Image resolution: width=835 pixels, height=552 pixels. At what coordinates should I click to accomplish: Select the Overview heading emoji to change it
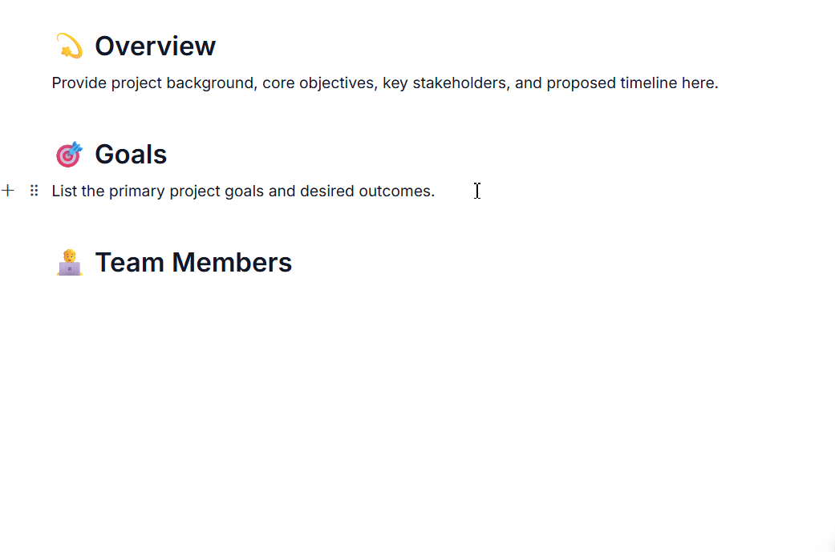(x=68, y=46)
